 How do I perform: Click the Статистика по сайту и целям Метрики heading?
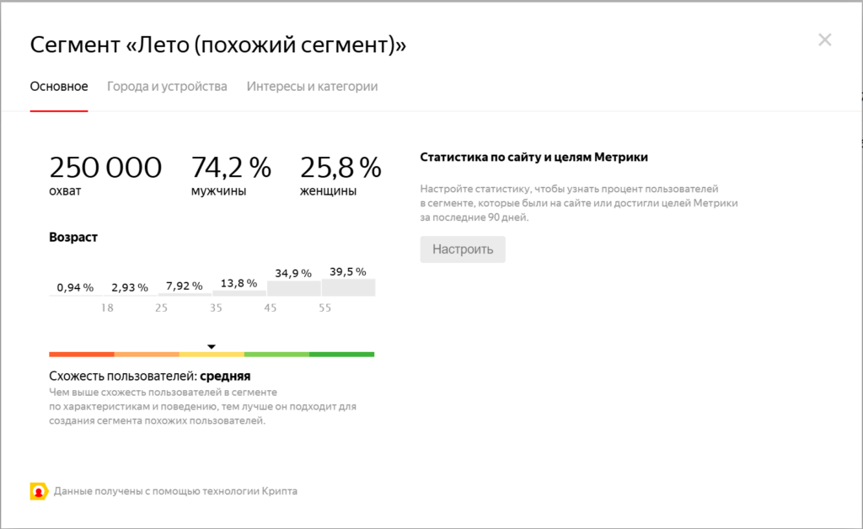533,158
